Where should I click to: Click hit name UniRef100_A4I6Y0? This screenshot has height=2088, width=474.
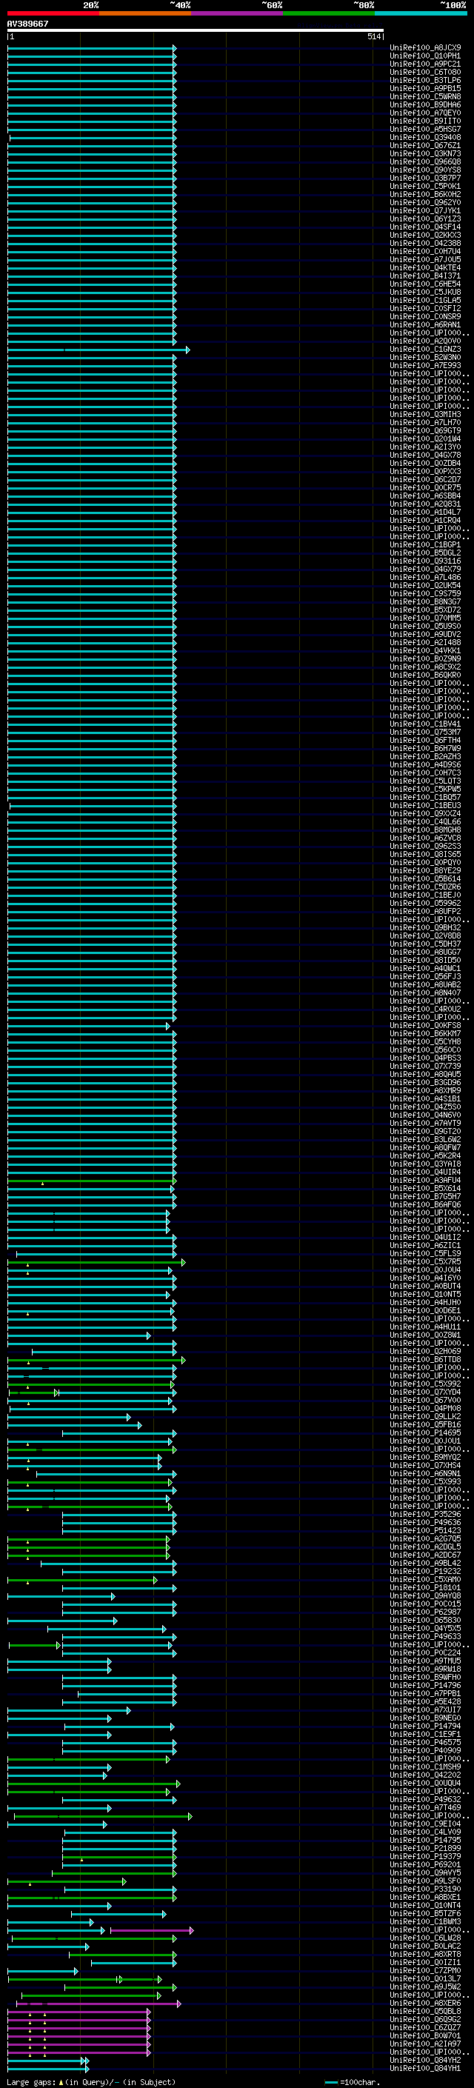pos(425,1278)
